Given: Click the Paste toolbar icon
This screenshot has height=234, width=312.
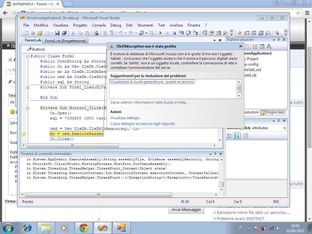Looking at the screenshot, I should pyautogui.click(x=87, y=33).
